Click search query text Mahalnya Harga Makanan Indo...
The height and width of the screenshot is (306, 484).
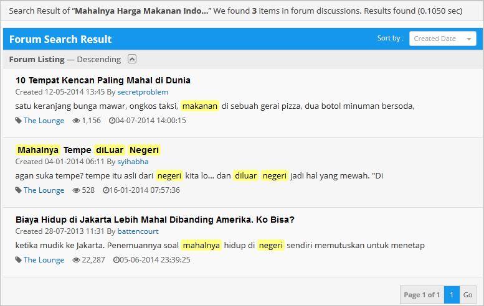[x=141, y=11]
